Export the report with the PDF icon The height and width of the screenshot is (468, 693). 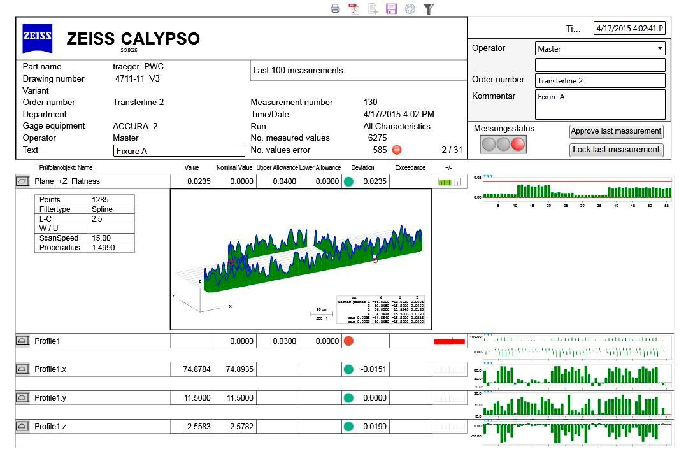pos(354,9)
